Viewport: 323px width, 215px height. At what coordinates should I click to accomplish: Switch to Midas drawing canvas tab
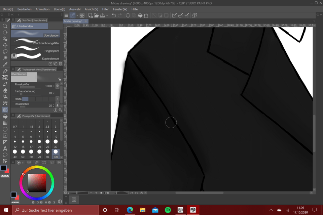click(73, 21)
